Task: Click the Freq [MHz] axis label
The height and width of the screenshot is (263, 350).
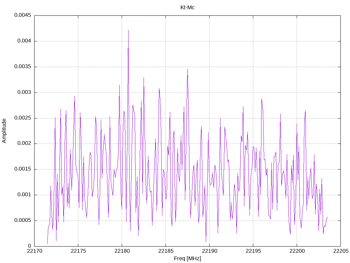Action: point(188,259)
